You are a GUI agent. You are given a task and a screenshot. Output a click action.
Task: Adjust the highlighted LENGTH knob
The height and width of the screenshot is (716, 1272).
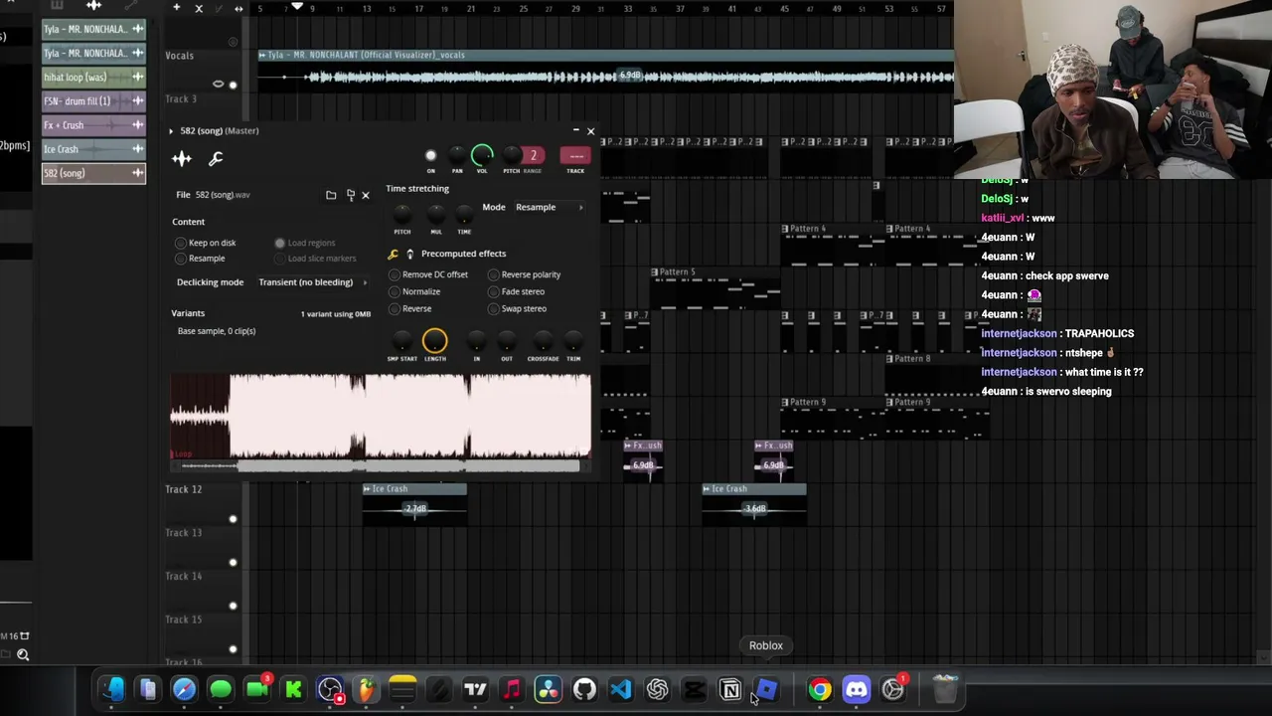pyautogui.click(x=434, y=341)
